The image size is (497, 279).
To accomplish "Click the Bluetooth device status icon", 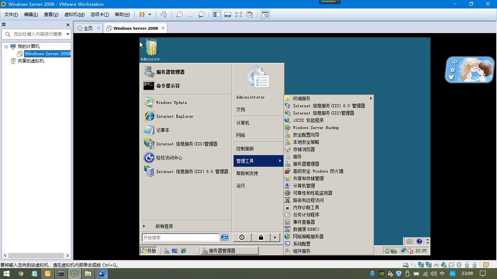I will coord(459,265).
